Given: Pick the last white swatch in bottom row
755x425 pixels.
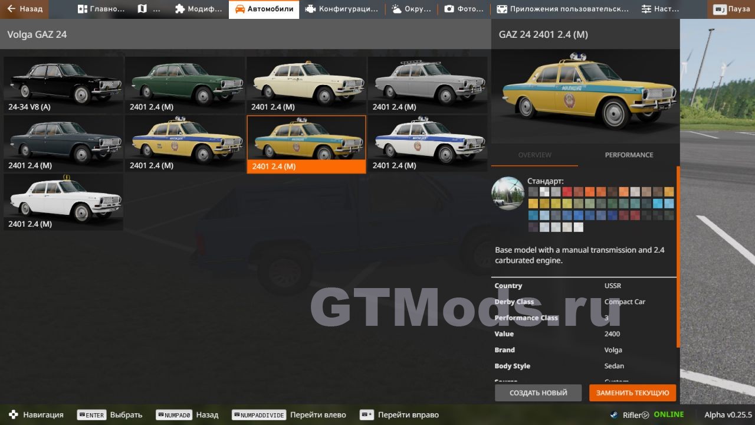Looking at the screenshot, I should [x=579, y=227].
